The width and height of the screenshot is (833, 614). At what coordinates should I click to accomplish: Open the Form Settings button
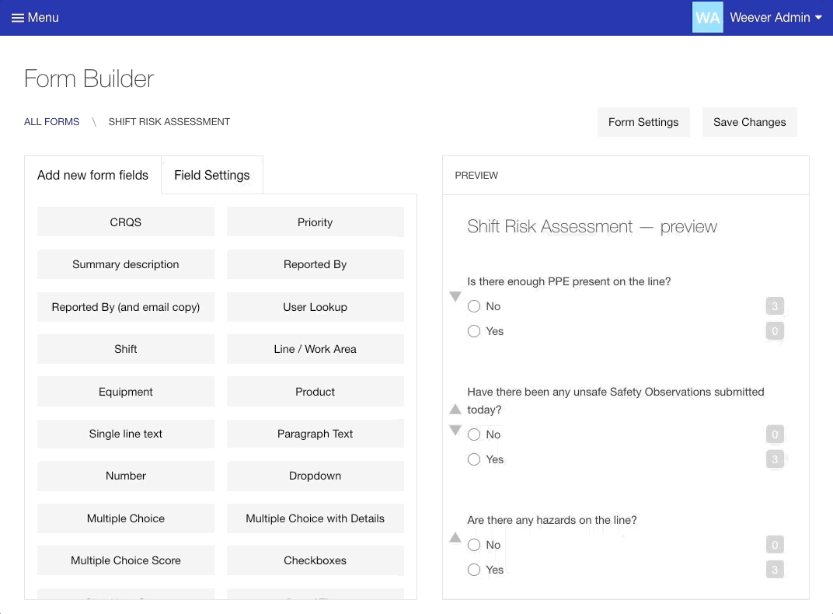coord(643,122)
